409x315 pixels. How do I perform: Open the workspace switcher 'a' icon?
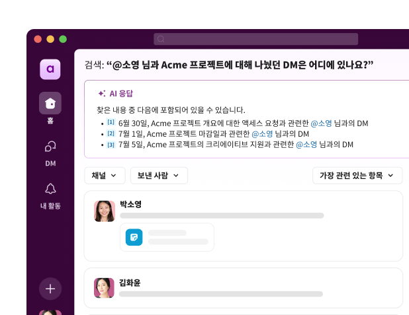click(x=50, y=69)
